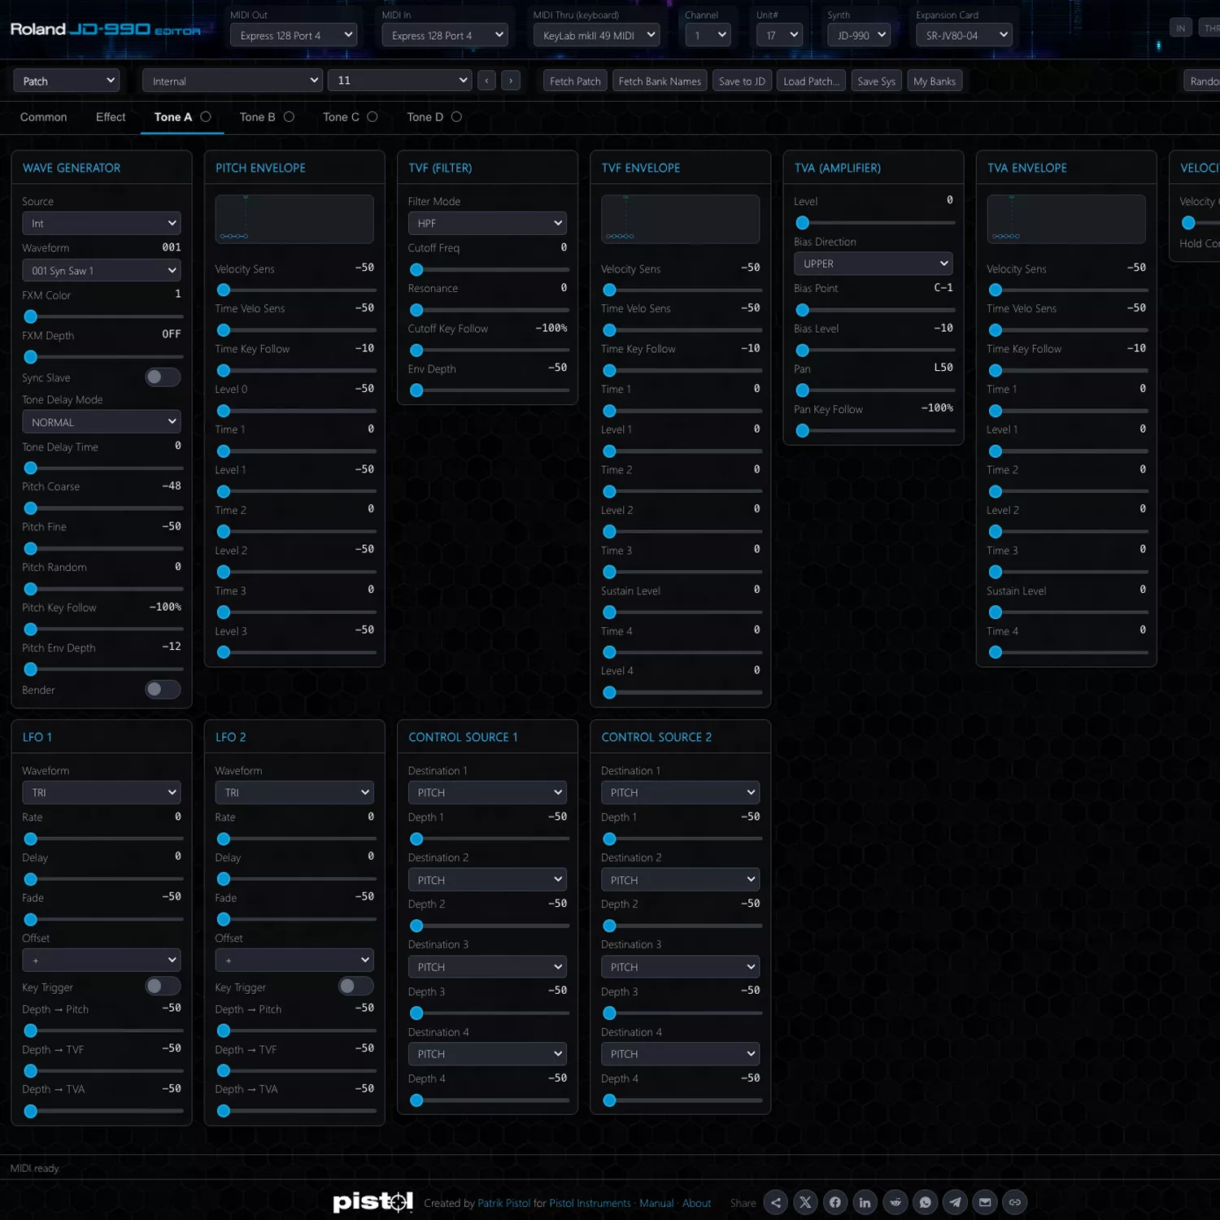Viewport: 1220px width, 1220px height.
Task: Share on Facebook
Action: click(x=835, y=1202)
